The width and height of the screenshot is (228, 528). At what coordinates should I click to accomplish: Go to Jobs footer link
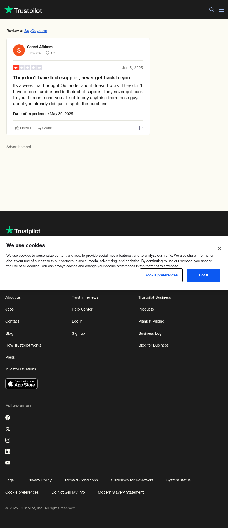(9, 309)
